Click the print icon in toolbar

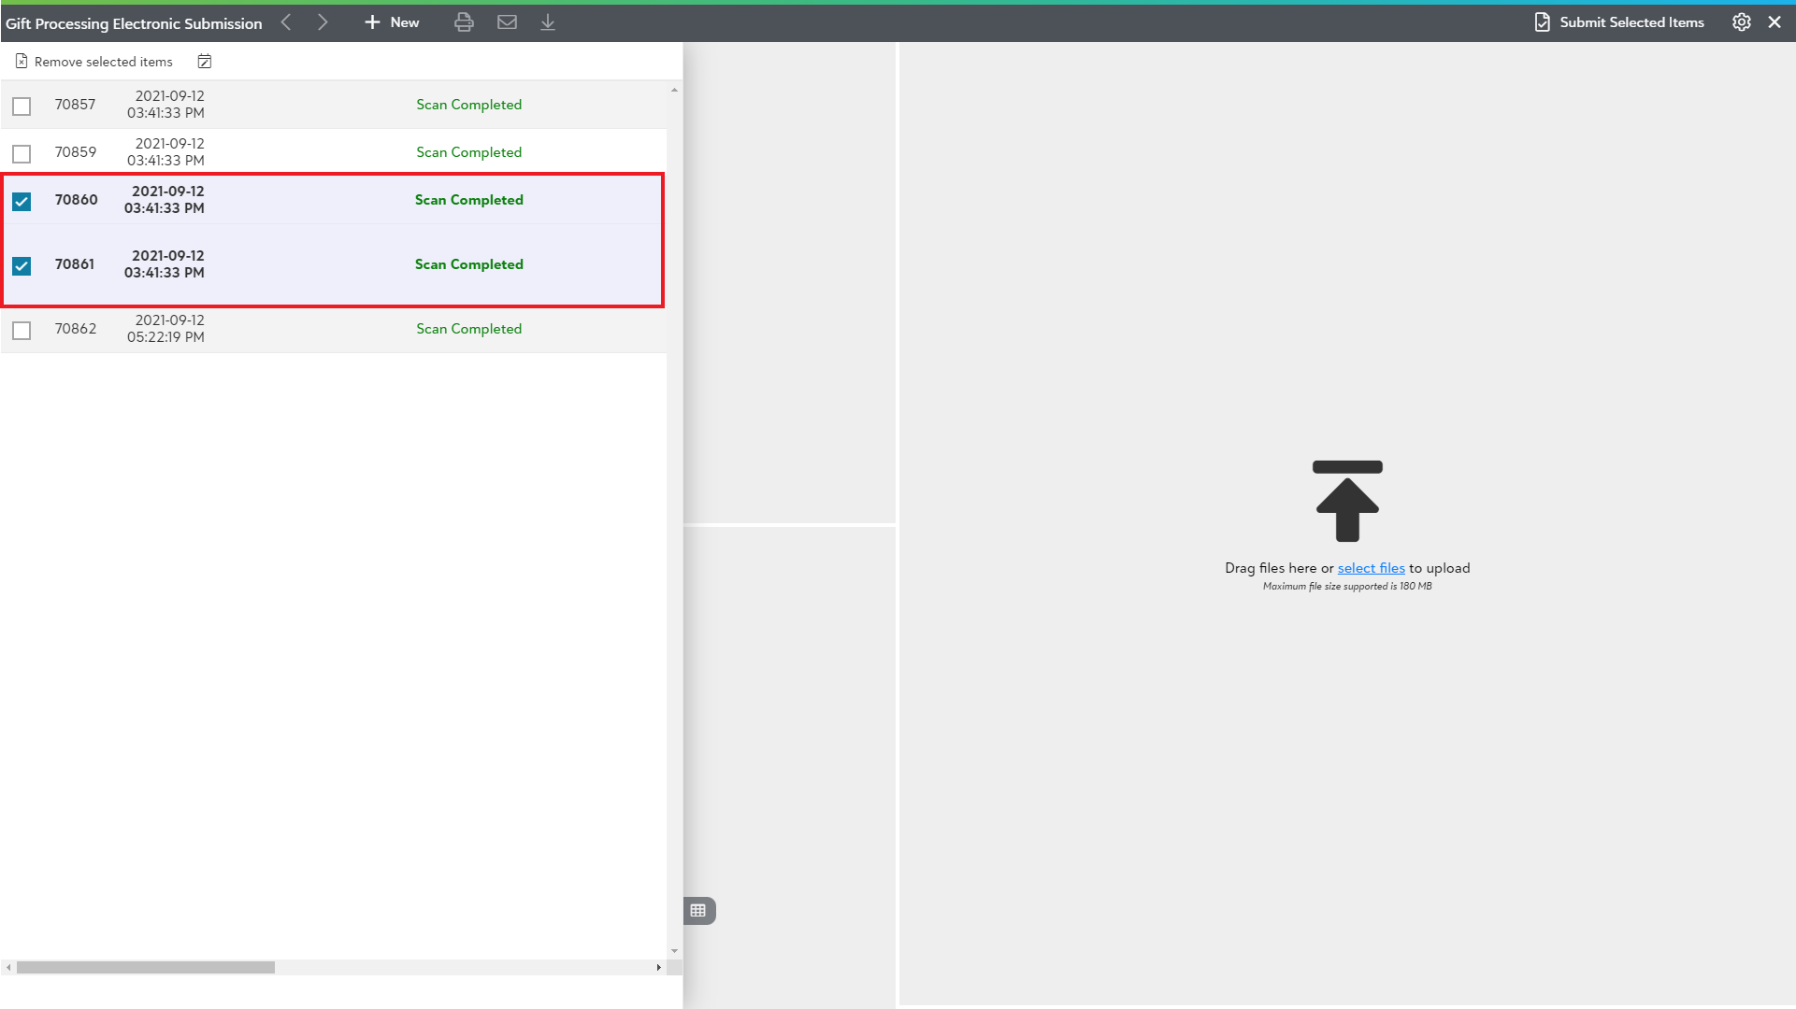[x=464, y=22]
